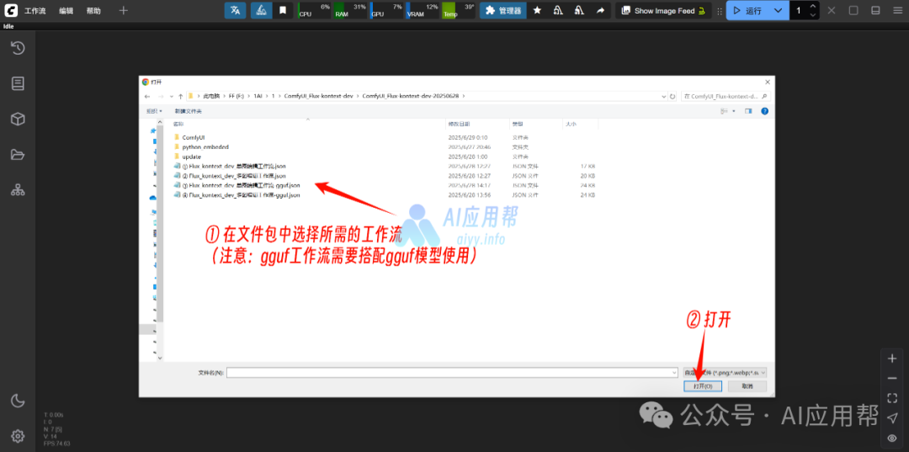
Task: Click the star favorites icon
Action: [537, 10]
